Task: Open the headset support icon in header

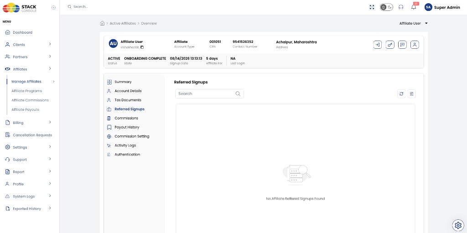Action: [x=401, y=7]
